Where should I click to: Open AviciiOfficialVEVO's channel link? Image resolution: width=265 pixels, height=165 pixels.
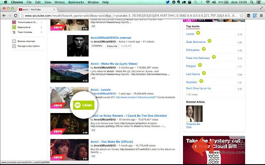(111, 38)
